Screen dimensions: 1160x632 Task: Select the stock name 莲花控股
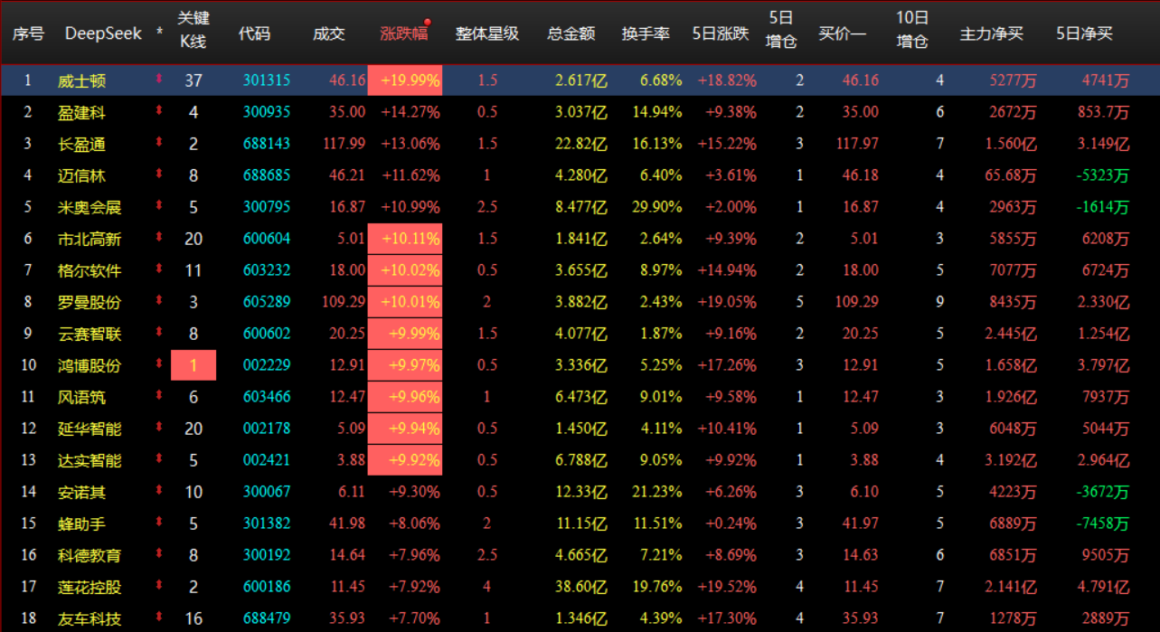tap(90, 587)
